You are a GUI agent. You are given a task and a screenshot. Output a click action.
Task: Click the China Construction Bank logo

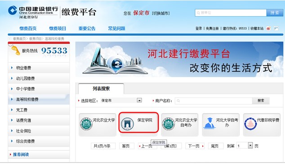13,10
